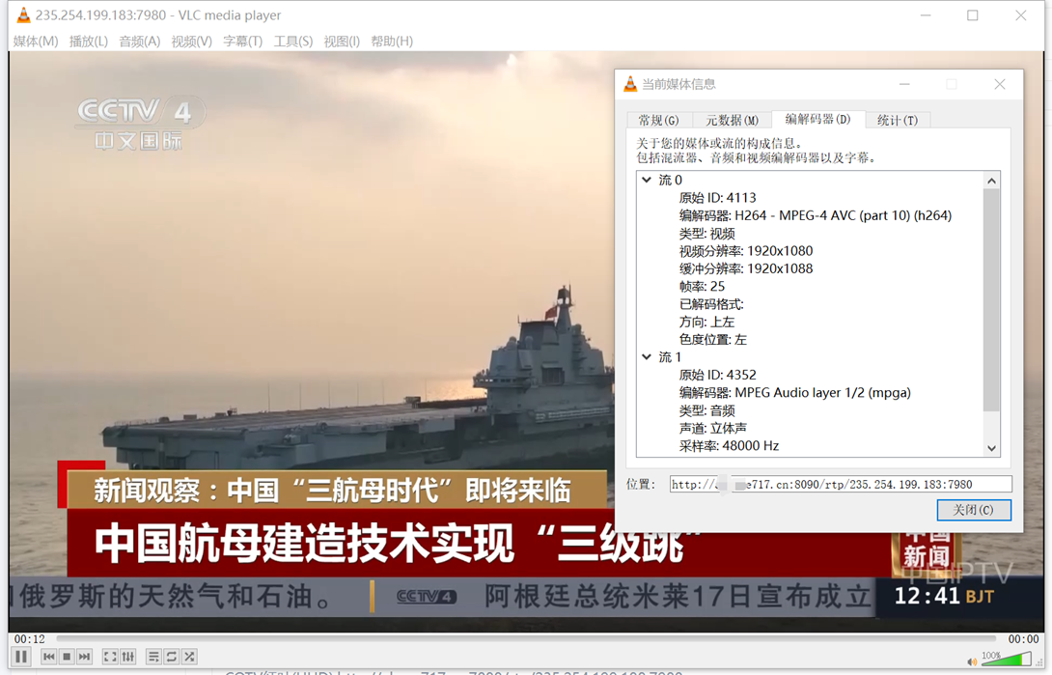This screenshot has width=1052, height=675.
Task: Show the playlist panel
Action: [x=153, y=657]
